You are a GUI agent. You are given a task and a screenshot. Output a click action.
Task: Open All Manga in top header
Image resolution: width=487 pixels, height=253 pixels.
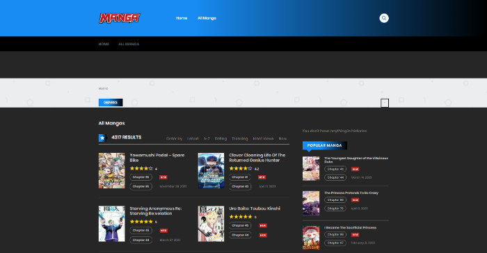click(x=207, y=18)
